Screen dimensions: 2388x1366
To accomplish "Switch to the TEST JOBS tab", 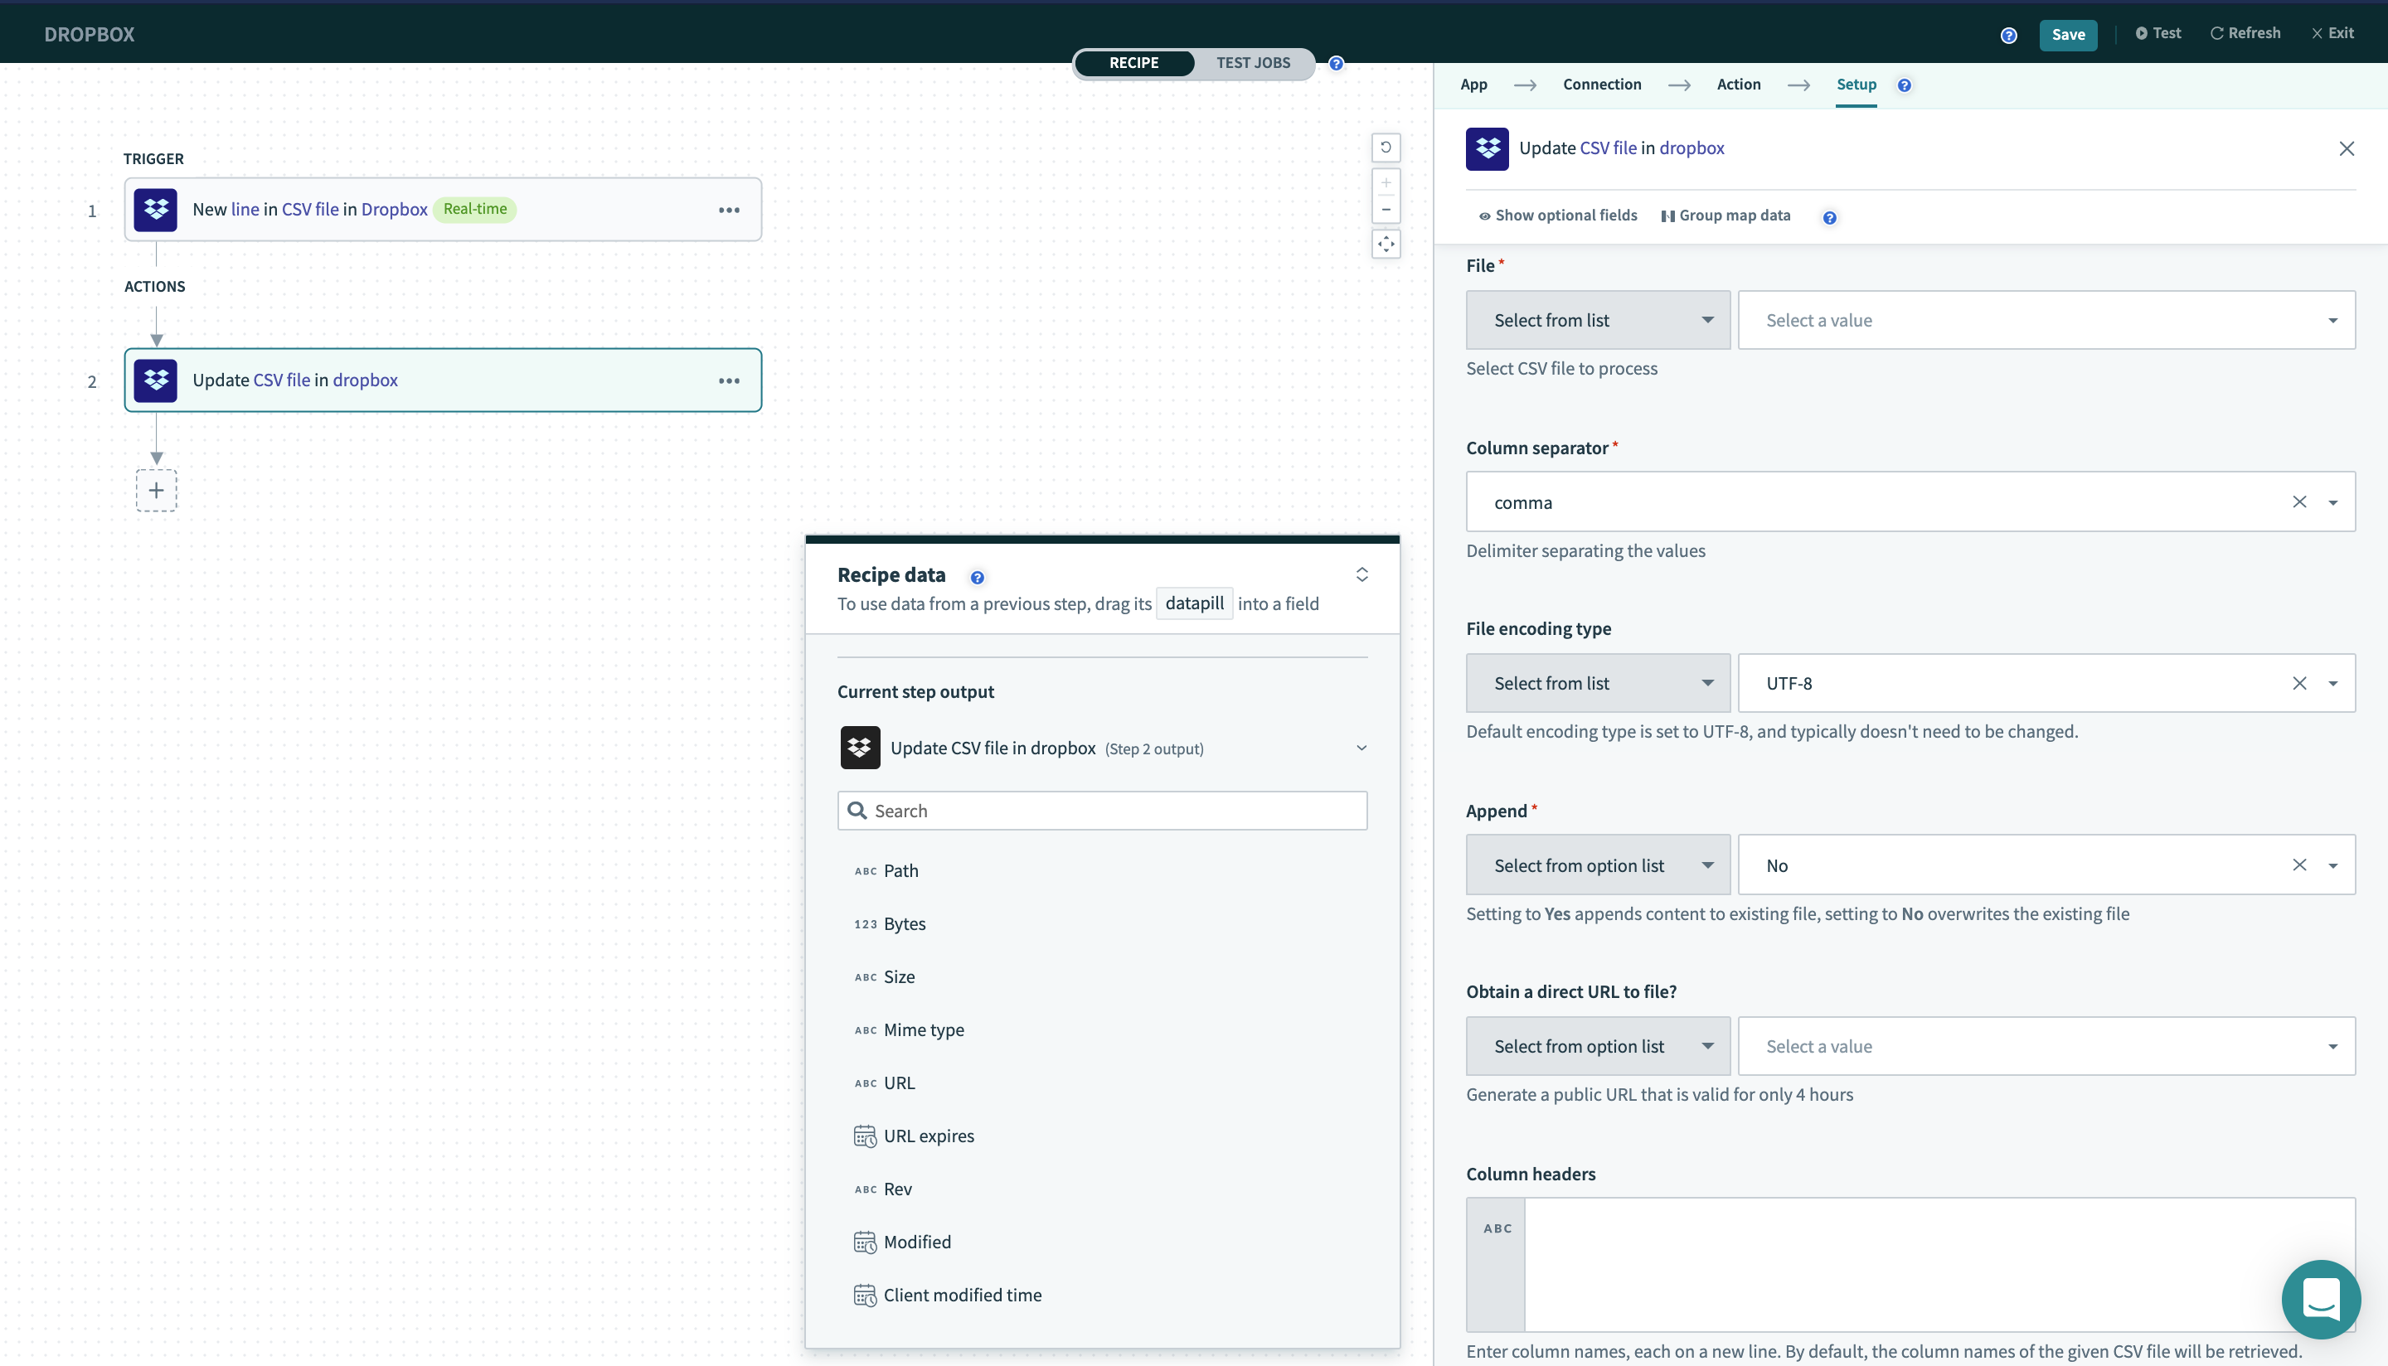I will click(x=1253, y=62).
